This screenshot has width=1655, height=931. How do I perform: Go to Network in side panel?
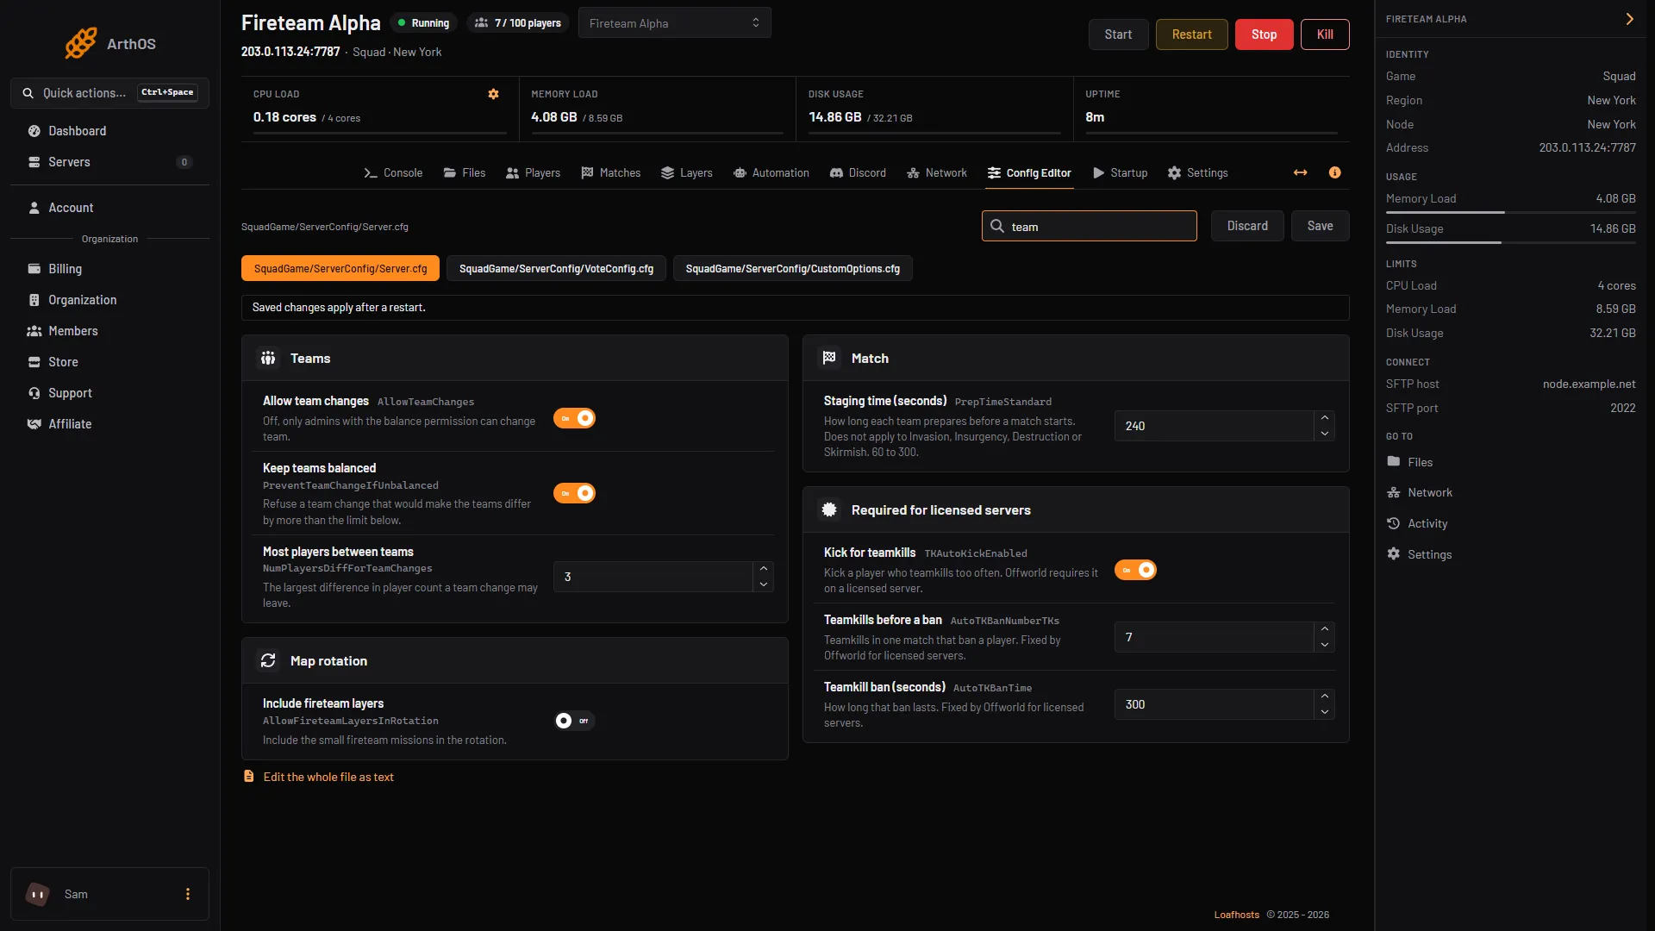click(1420, 493)
